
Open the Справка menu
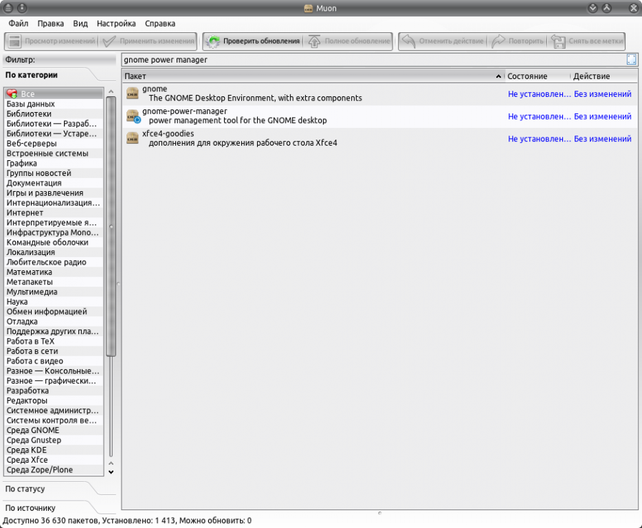160,24
